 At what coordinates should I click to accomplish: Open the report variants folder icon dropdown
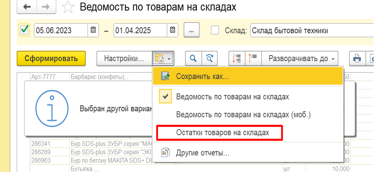163,58
